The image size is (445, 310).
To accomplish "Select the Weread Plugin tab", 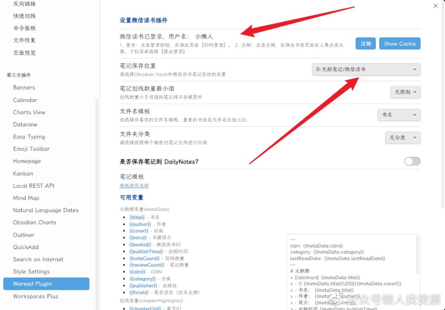I will click(46, 284).
